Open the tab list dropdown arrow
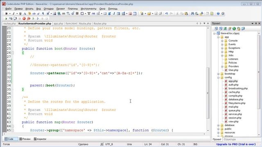Screen dimensions: 262x147 [x=204, y=24]
